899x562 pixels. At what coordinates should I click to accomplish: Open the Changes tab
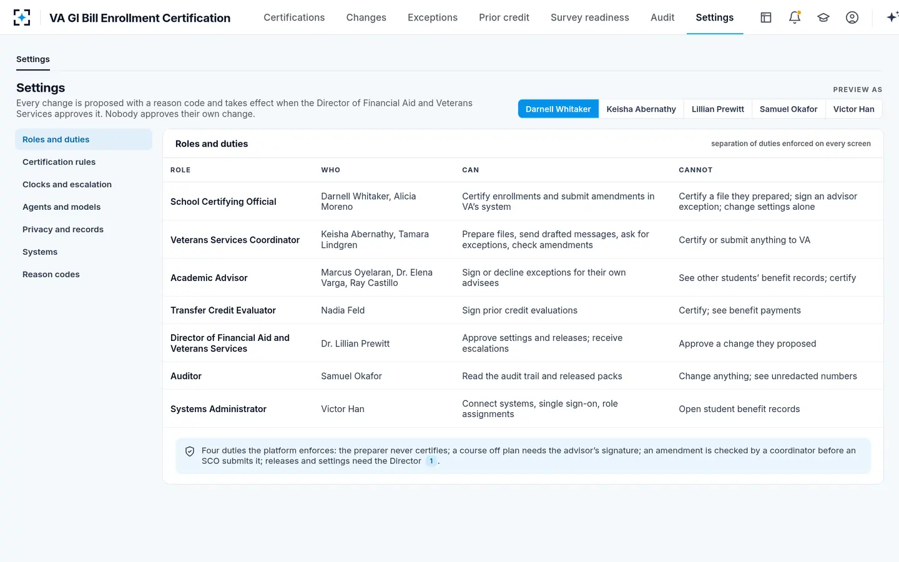pyautogui.click(x=366, y=17)
